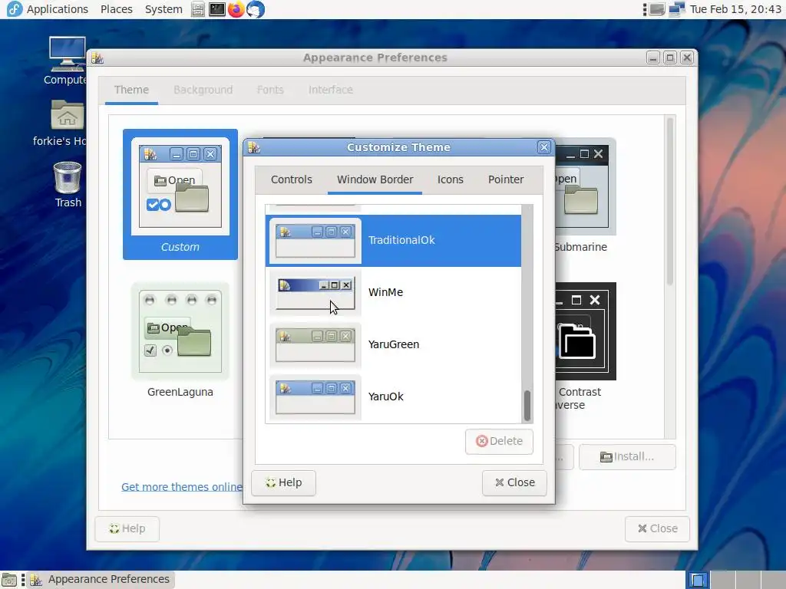Switch to the second workspace in pager
This screenshot has height=589, width=786.
point(723,580)
